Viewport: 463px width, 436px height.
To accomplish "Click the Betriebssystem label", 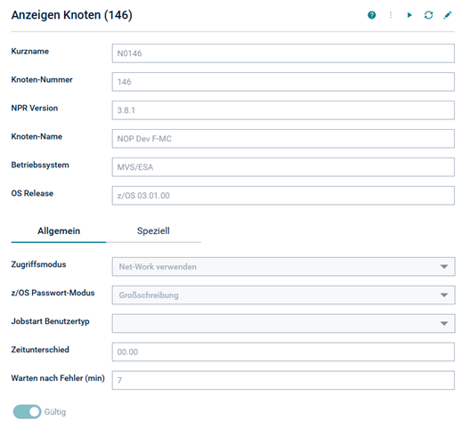I will [40, 165].
